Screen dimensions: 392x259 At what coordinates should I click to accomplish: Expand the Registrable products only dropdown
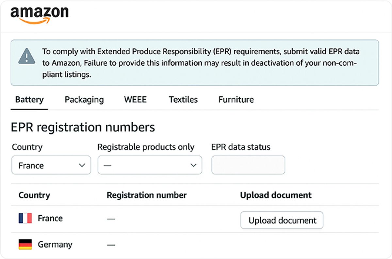[150, 165]
